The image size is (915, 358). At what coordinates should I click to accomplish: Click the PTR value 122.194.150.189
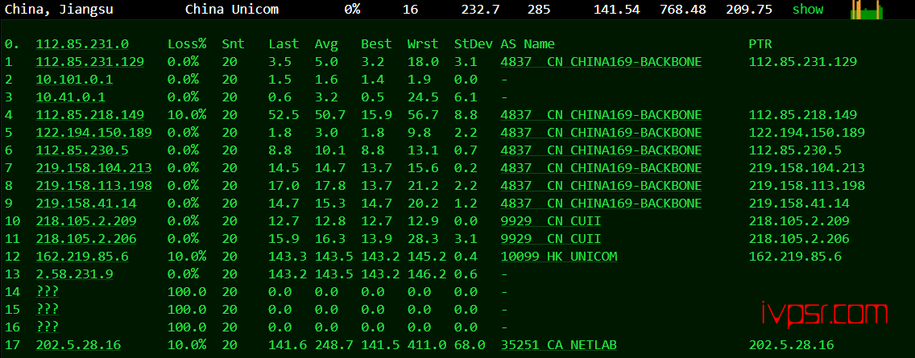[x=807, y=133]
